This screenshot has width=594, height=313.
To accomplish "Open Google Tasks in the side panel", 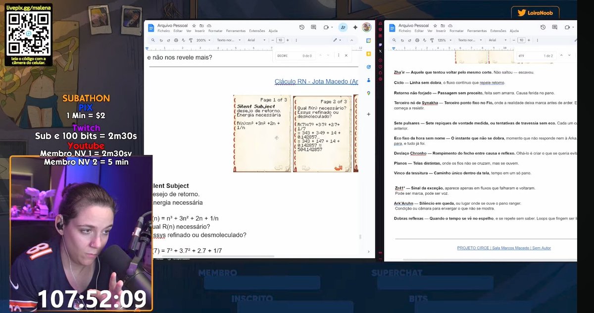I will (x=369, y=67).
